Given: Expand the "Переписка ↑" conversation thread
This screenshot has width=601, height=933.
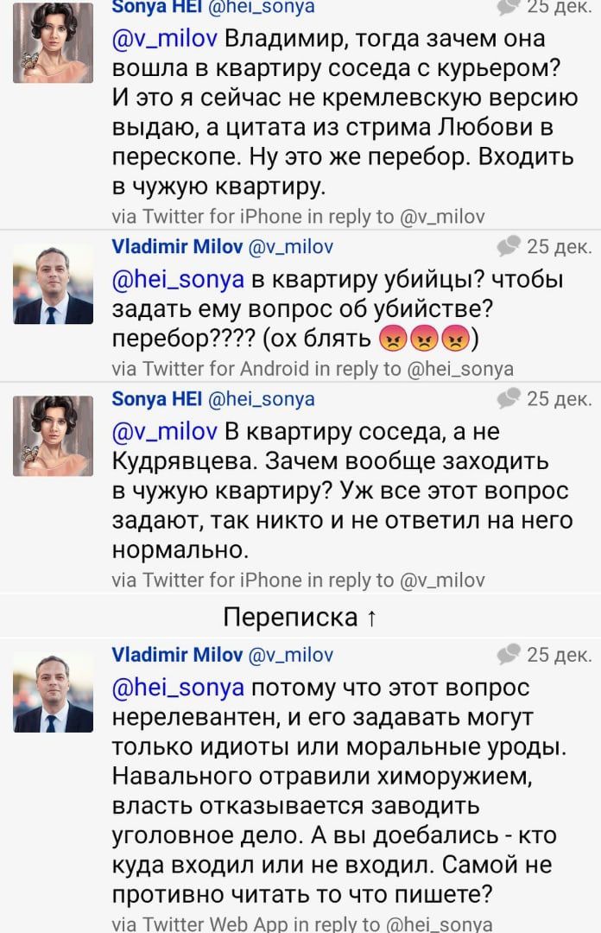Looking at the screenshot, I should tap(300, 617).
